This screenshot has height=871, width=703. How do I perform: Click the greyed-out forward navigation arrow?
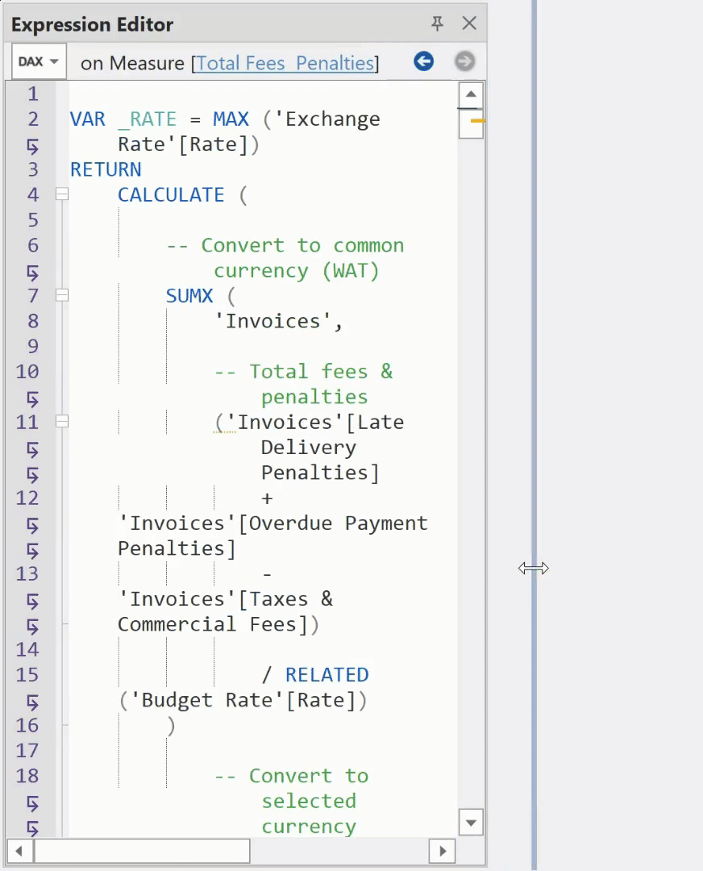pos(465,61)
